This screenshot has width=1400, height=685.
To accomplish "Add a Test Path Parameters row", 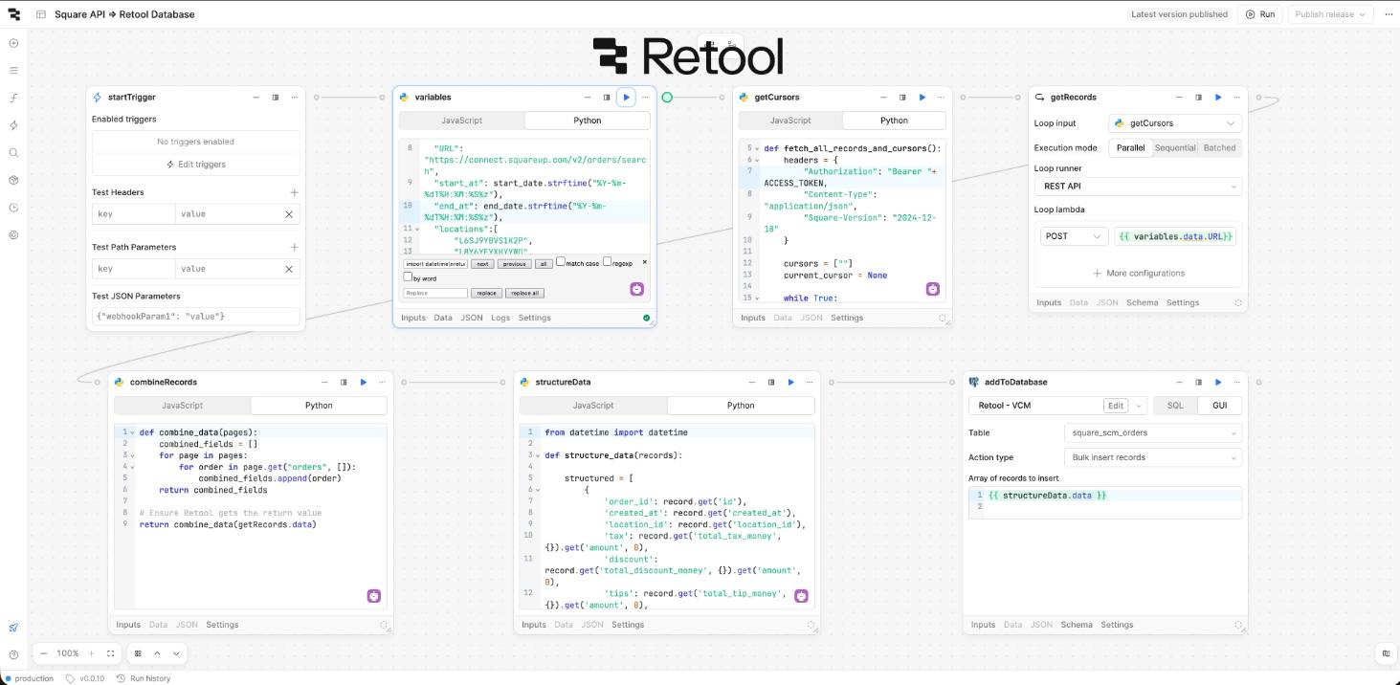I will click(294, 247).
